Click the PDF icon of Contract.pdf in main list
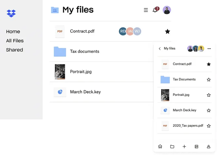The height and width of the screenshot is (155, 219). [x=60, y=31]
